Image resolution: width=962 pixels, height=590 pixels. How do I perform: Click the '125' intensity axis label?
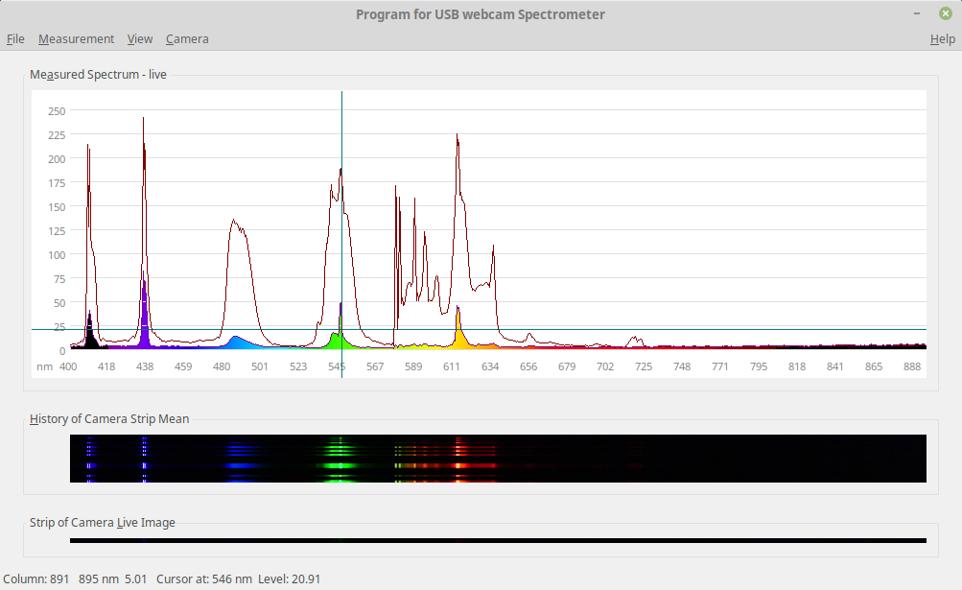coord(57,231)
